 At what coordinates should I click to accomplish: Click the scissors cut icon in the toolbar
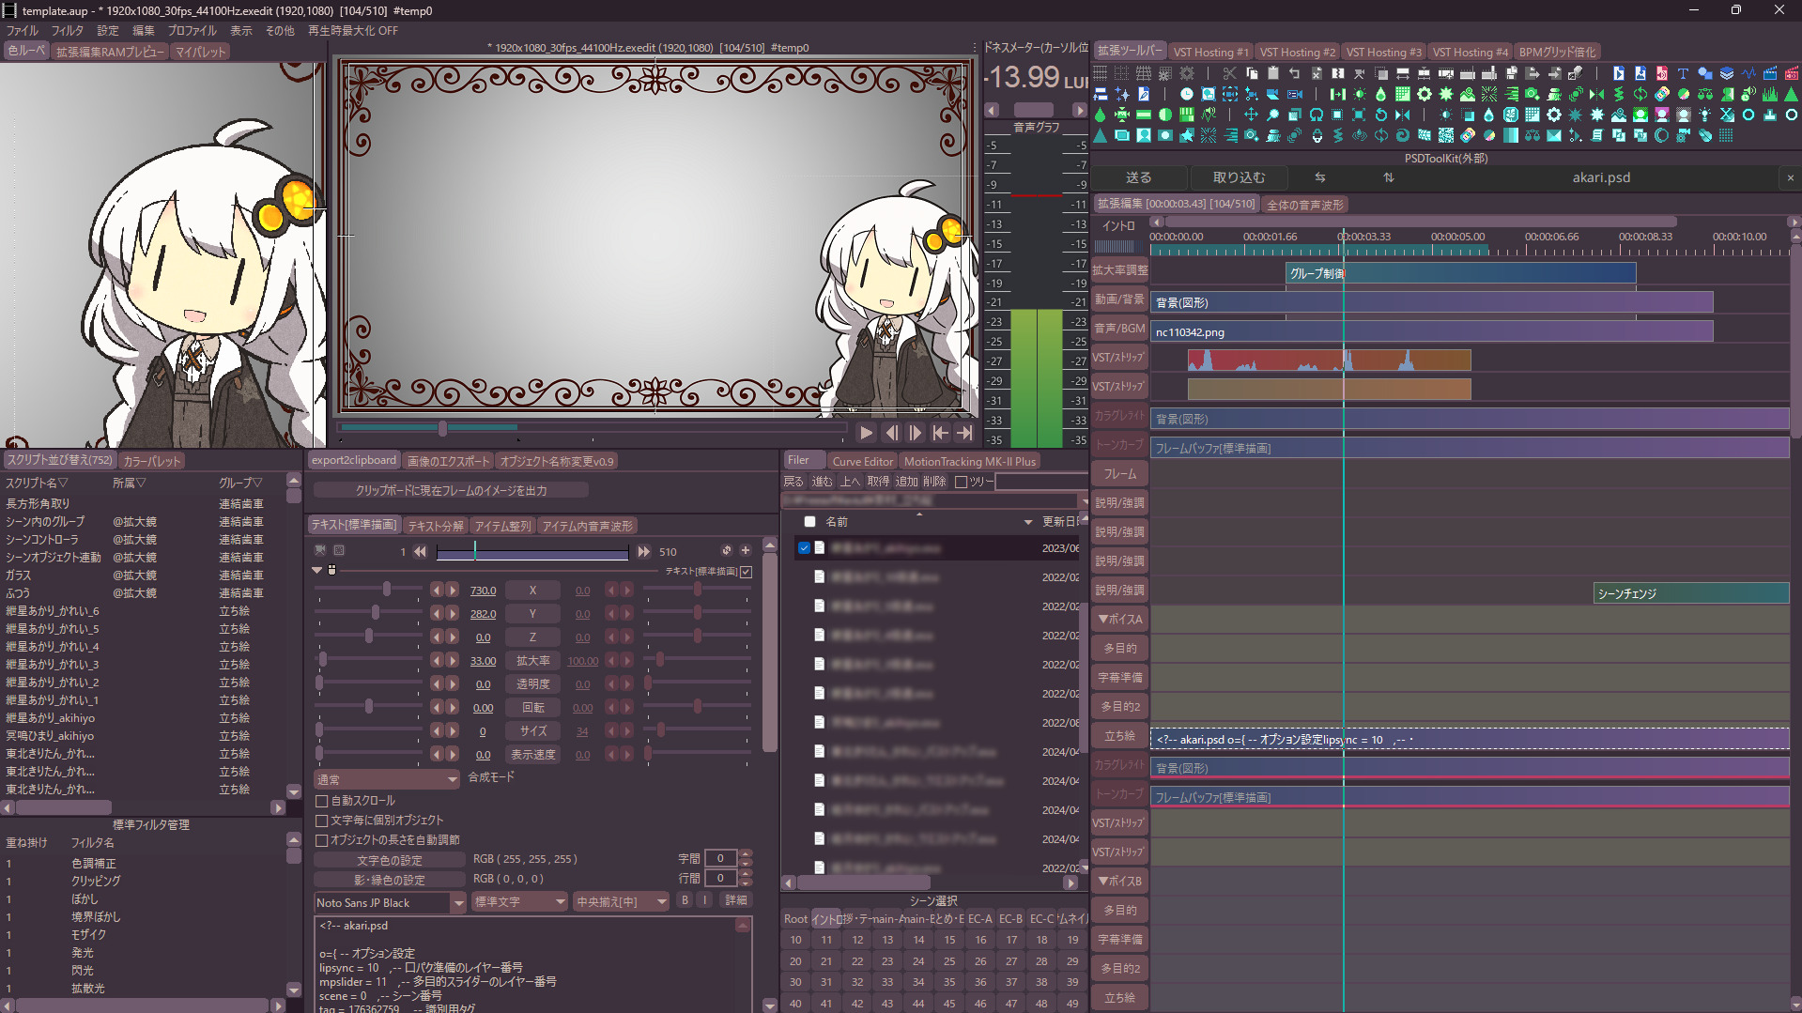tap(1229, 73)
